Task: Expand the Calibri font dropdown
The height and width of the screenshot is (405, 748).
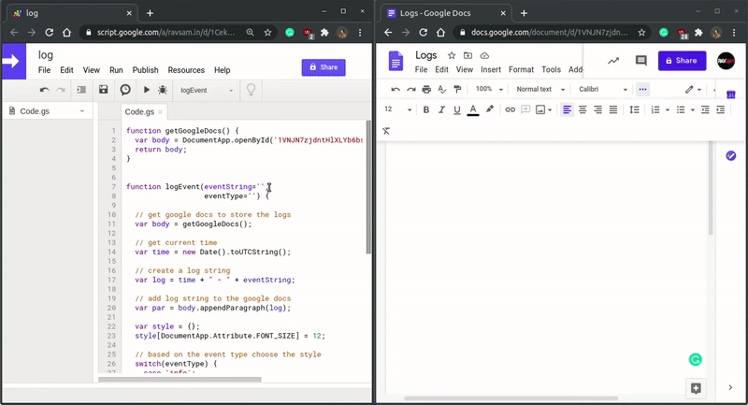Action: [x=603, y=89]
